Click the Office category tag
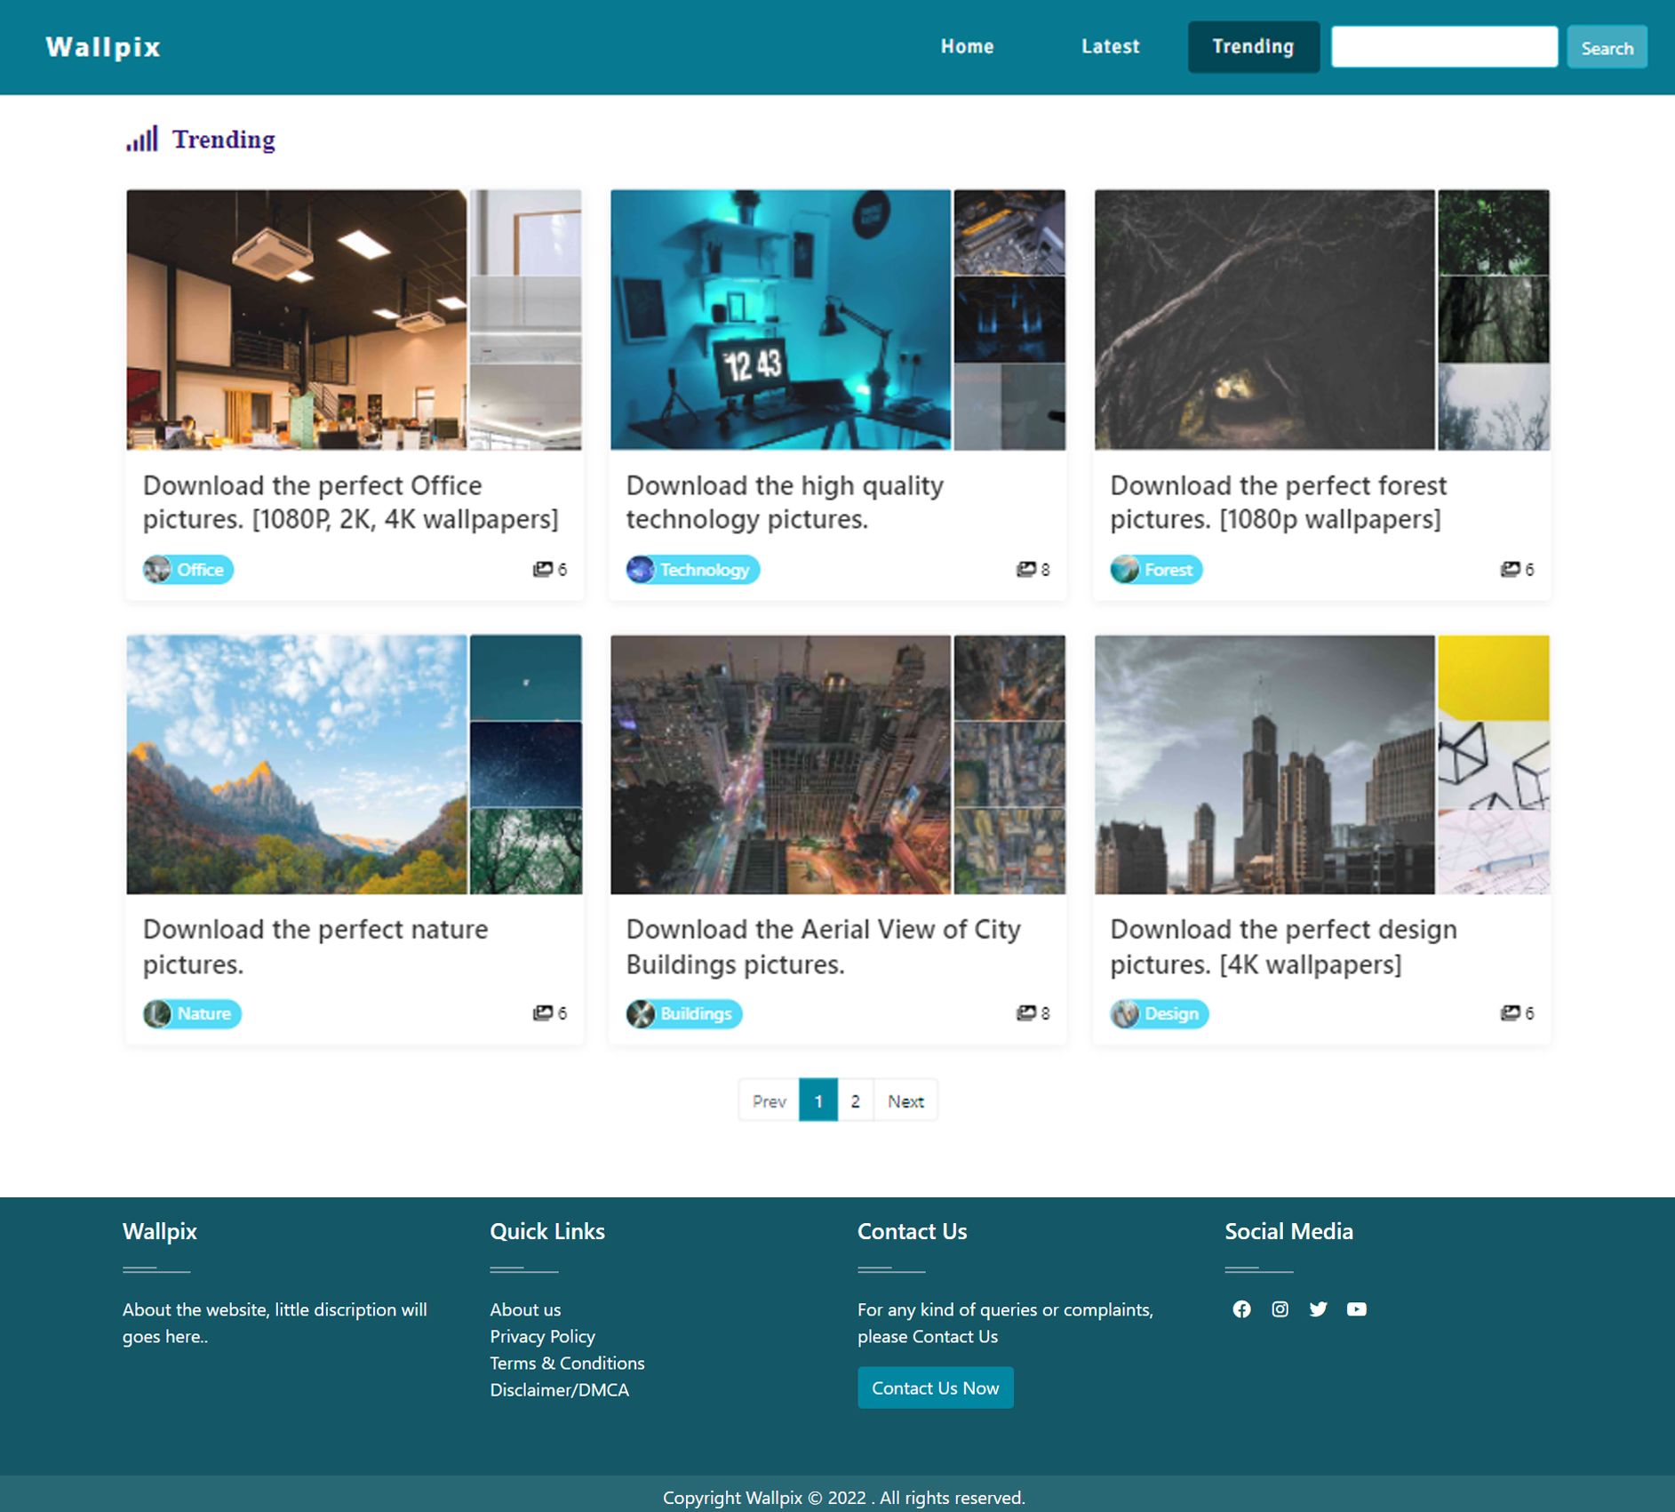 (188, 569)
